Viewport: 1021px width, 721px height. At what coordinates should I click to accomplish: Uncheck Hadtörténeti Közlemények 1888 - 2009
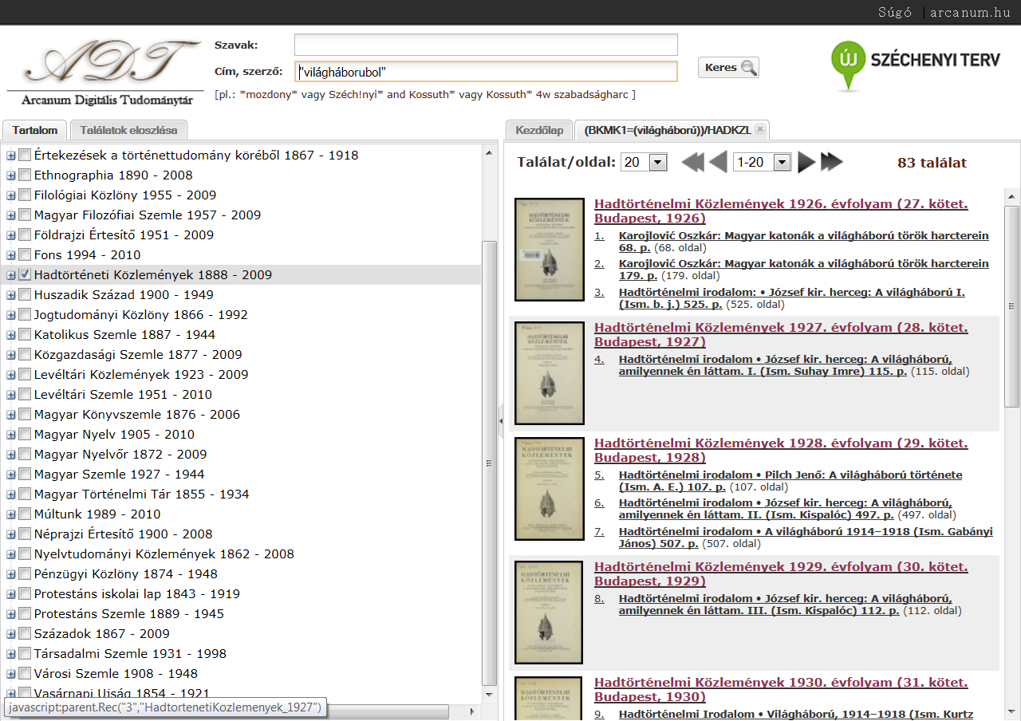pos(25,274)
